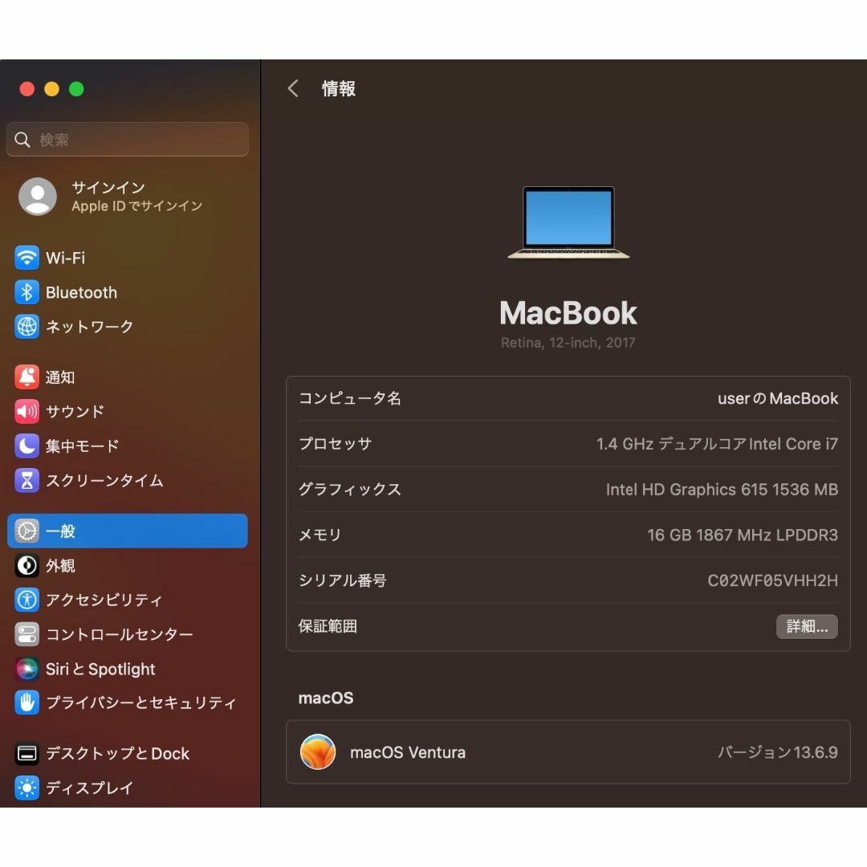Screen dimensions: 867x867
Task: Click the Retina, 12-inch, 2017 subtitle
Action: click(568, 343)
